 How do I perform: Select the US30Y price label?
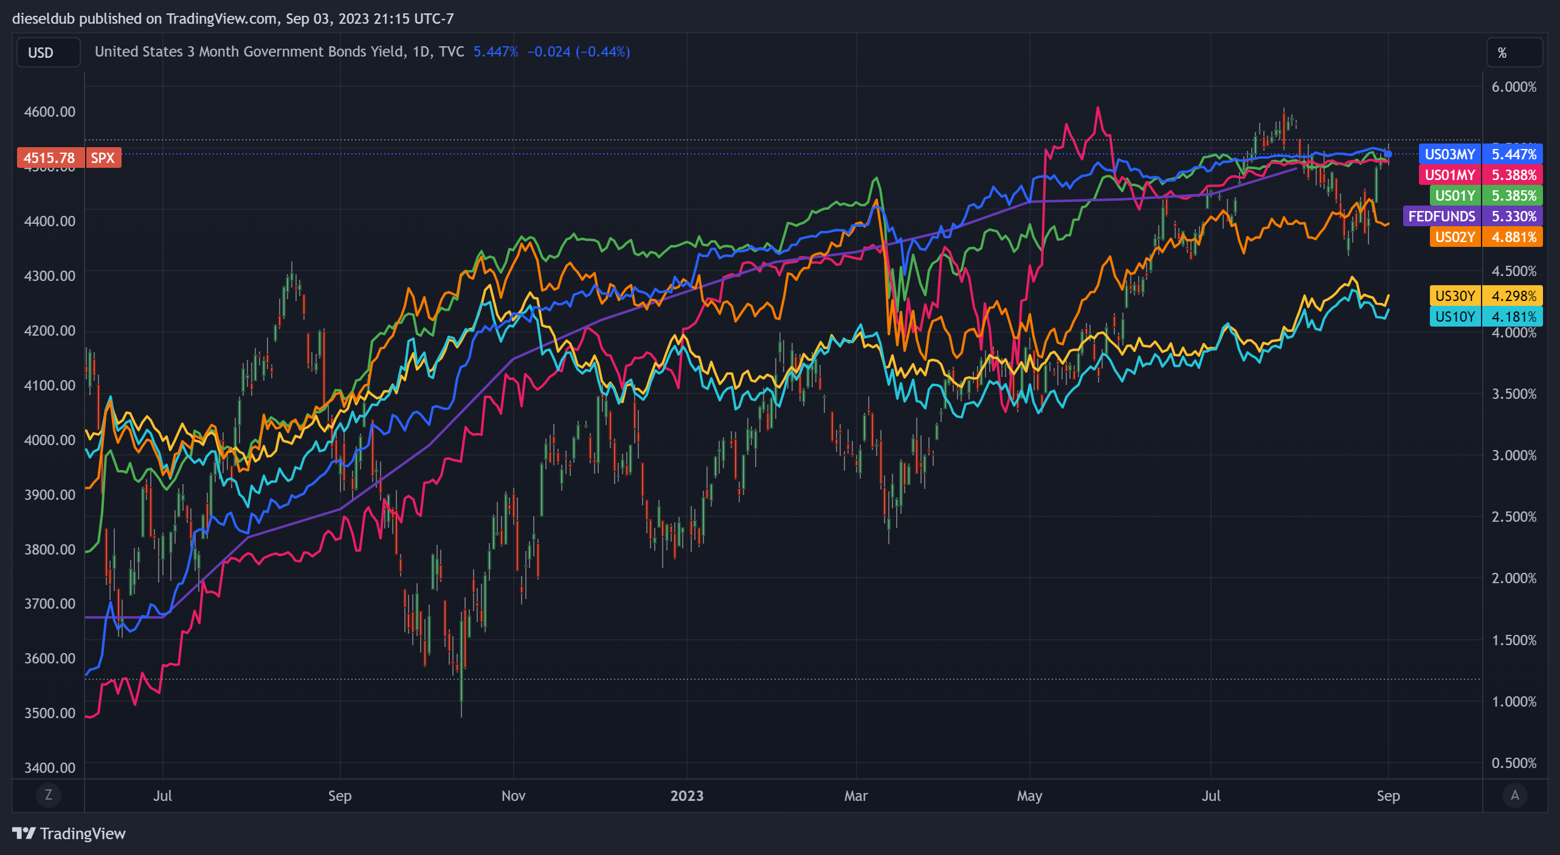point(1486,296)
